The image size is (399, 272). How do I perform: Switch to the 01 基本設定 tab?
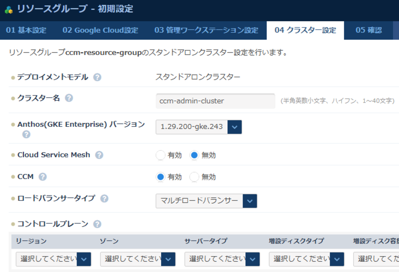coord(26,30)
